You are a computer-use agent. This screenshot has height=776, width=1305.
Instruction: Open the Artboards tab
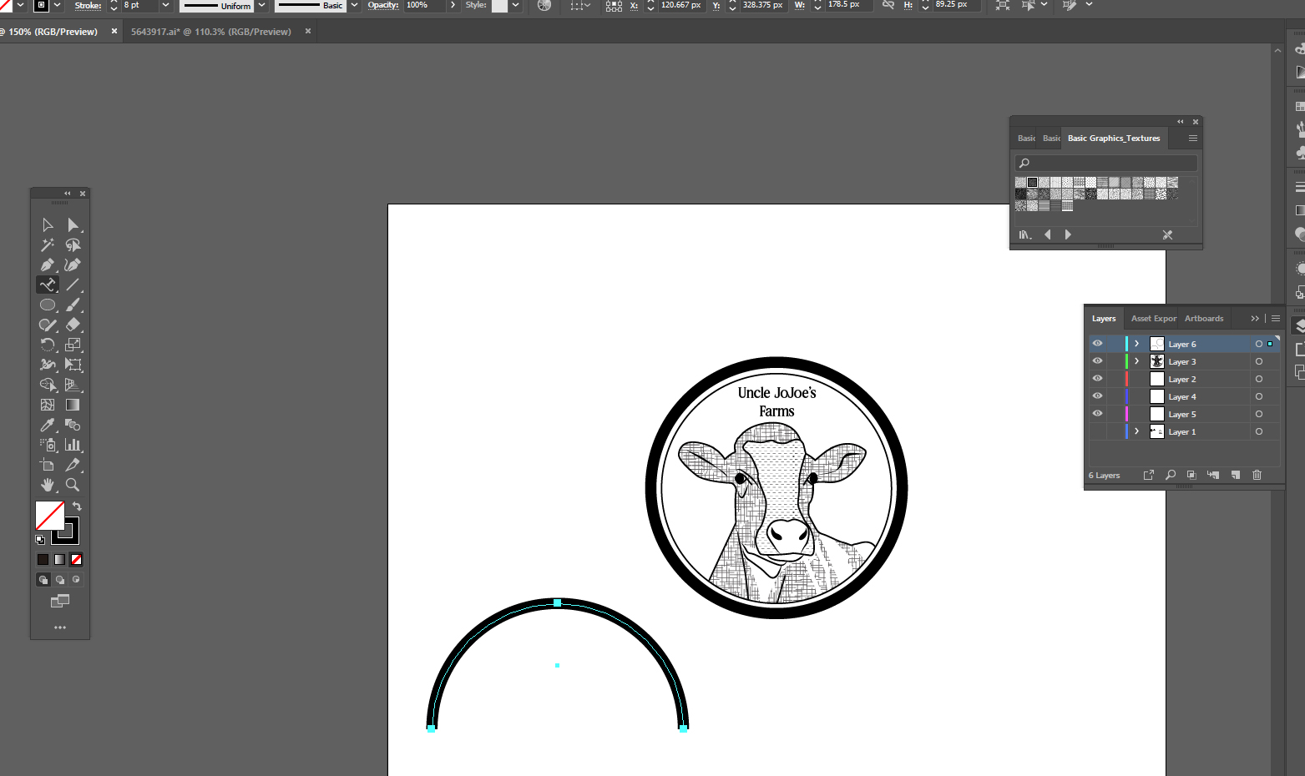click(1204, 319)
